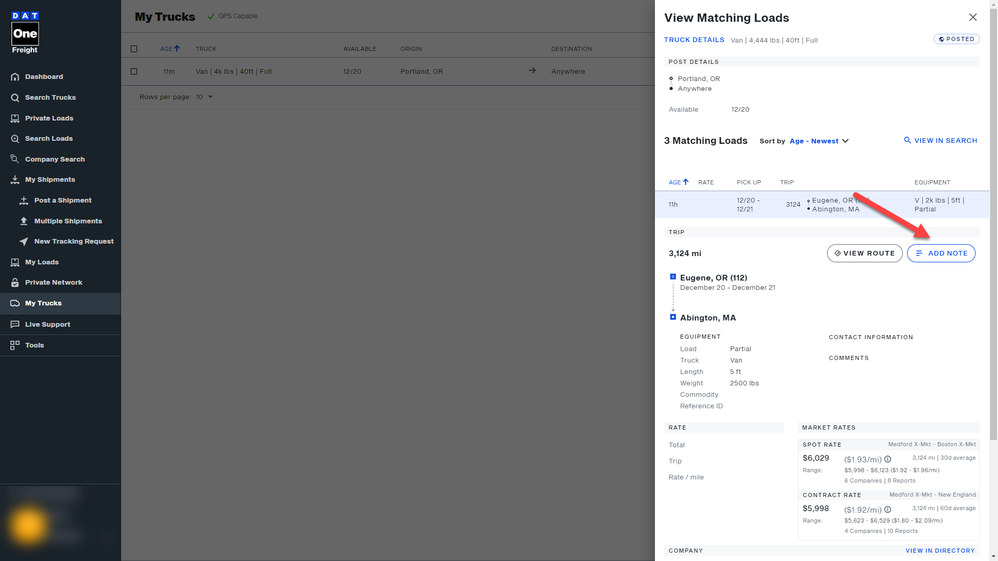Click the panel's vertical scrollbar
The image size is (998, 561).
(x=993, y=223)
